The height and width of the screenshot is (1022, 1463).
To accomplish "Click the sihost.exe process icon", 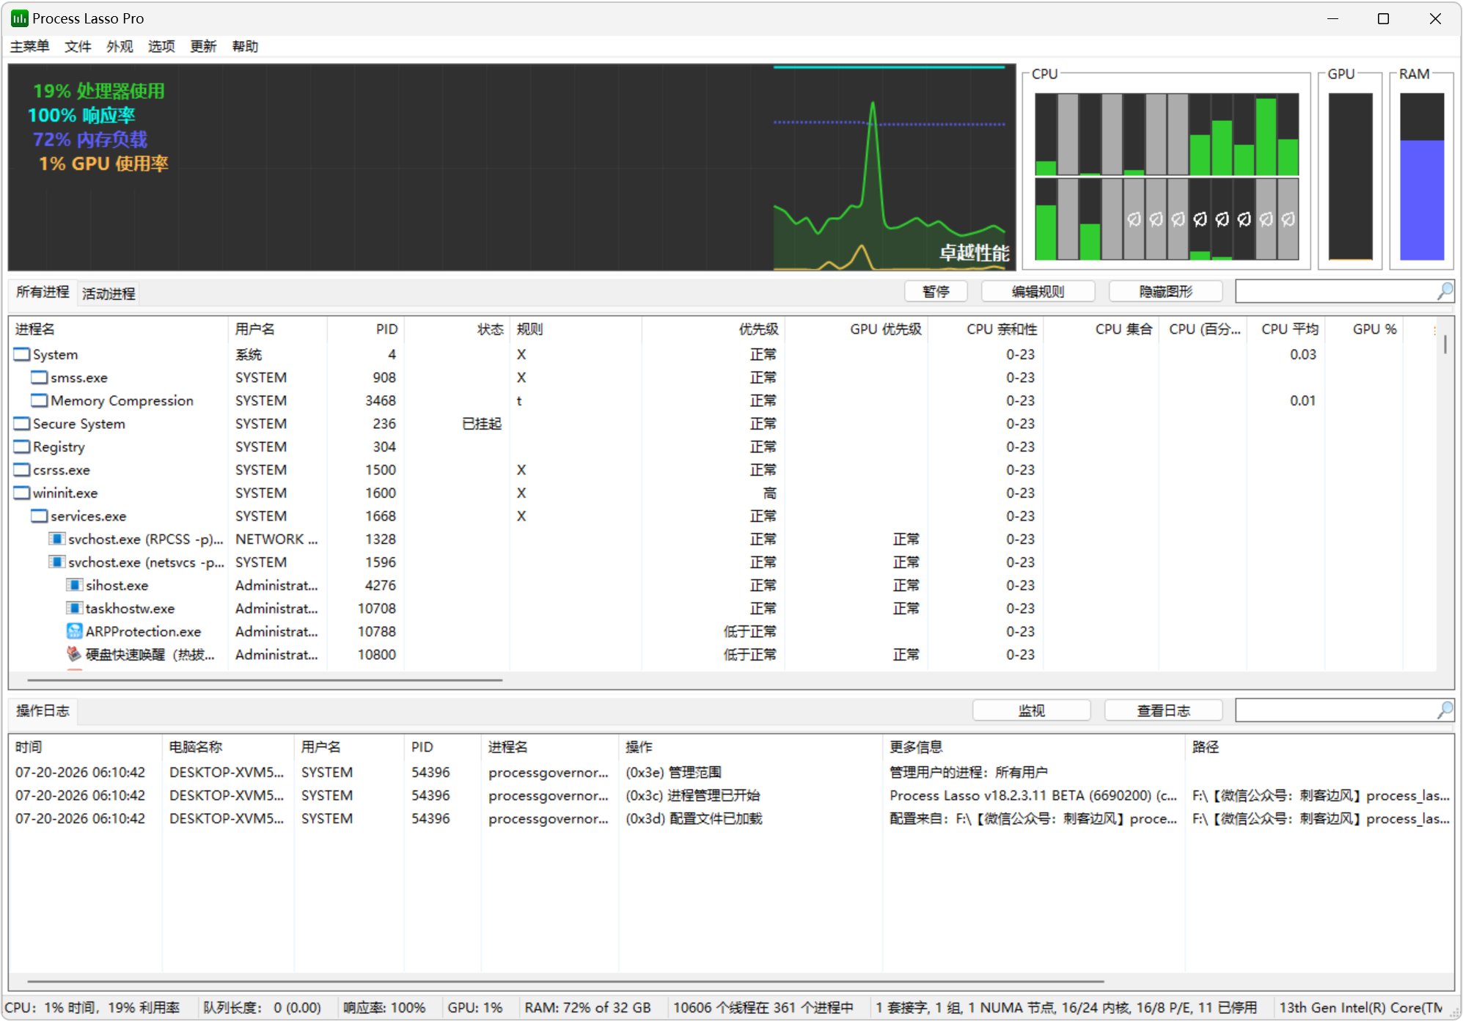I will pos(75,586).
